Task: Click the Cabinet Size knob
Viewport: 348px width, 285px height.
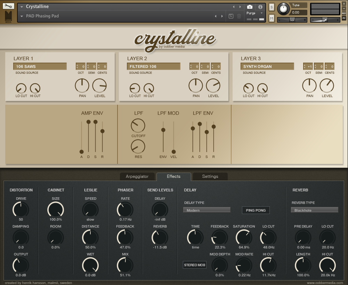Action: [x=56, y=209]
